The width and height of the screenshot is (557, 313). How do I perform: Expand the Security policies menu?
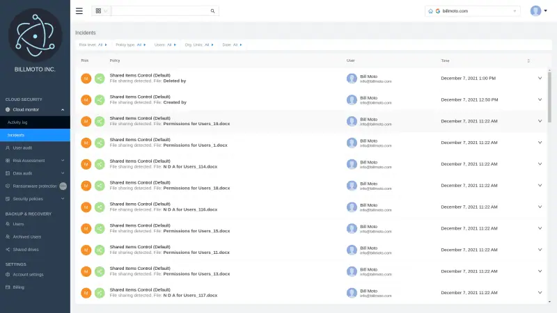(63, 199)
